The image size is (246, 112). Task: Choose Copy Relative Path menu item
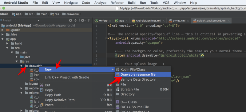click(x=77, y=100)
